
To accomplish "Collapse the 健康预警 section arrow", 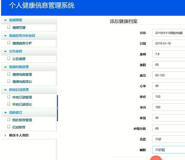I will pos(5,20).
